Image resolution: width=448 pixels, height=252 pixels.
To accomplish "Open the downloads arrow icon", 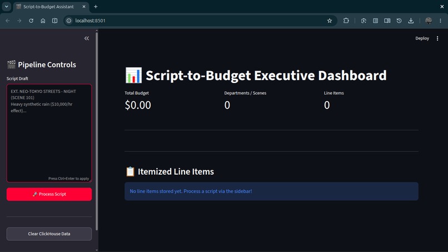I will pyautogui.click(x=411, y=21).
